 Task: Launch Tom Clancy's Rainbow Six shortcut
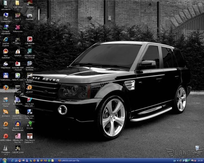tap(30, 138)
